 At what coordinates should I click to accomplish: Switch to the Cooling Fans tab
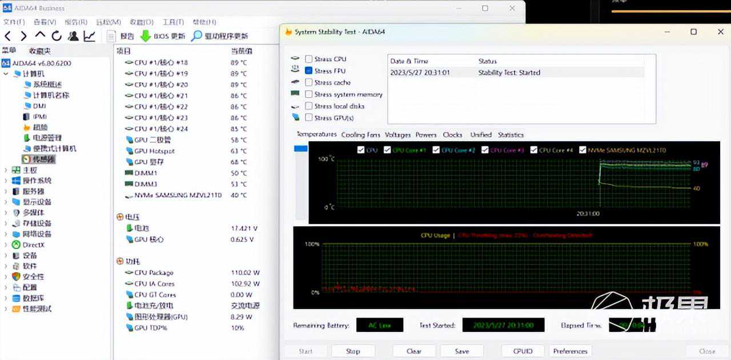360,135
